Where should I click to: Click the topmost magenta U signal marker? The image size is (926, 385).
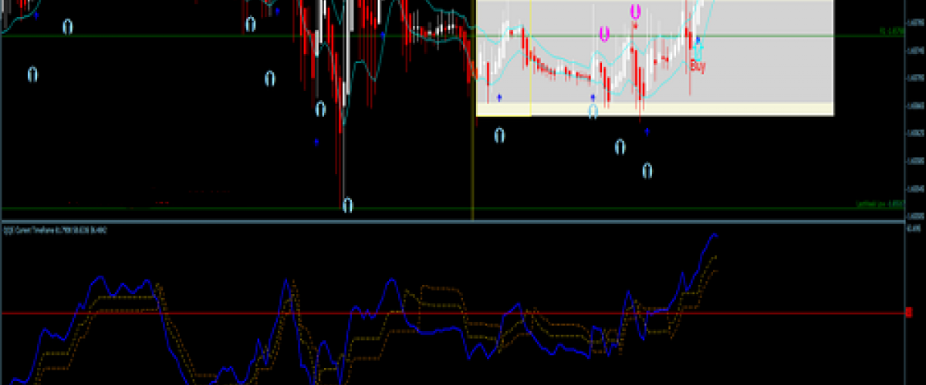635,12
